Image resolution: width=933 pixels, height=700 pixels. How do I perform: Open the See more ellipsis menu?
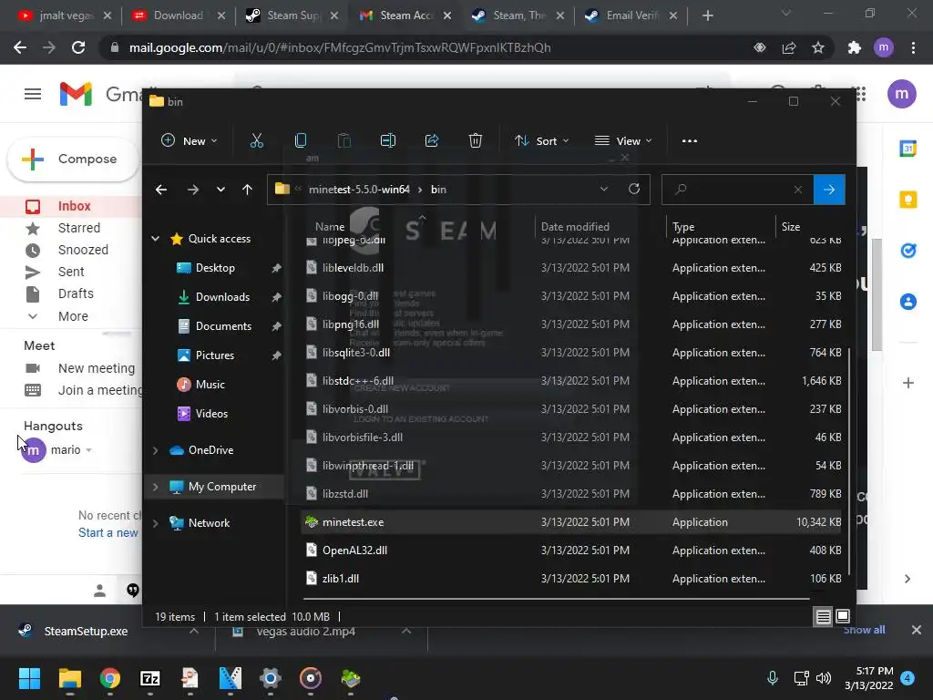(x=690, y=141)
